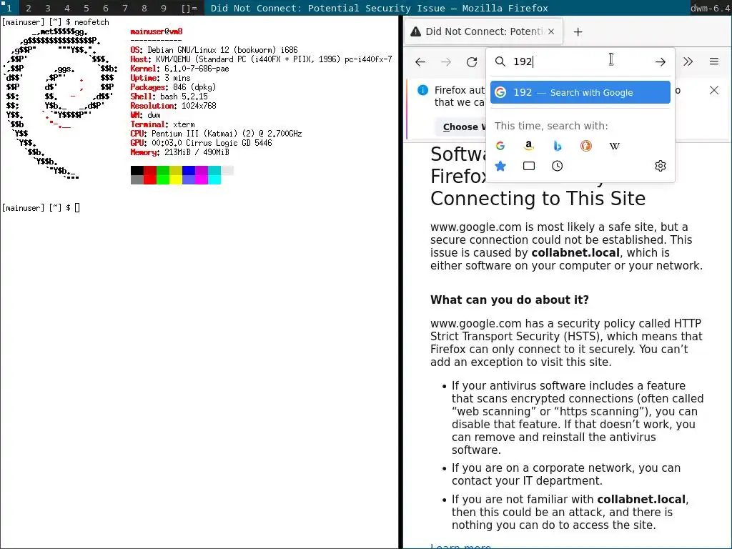Screen dimensions: 732x549
Task: Click inside the address bar text field
Action: click(579, 61)
